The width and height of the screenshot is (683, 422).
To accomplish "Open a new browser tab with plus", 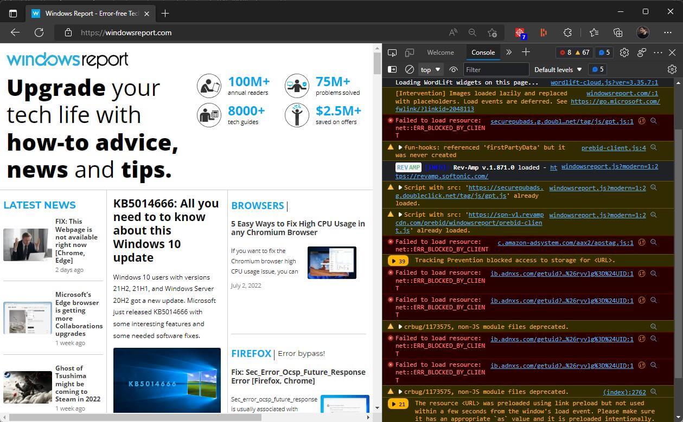I will [x=165, y=13].
